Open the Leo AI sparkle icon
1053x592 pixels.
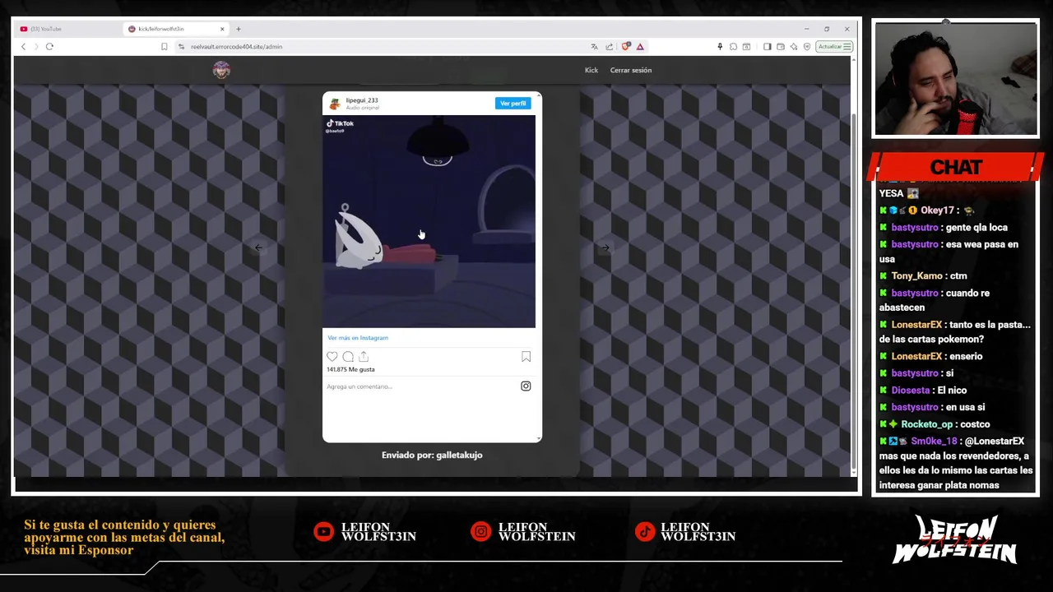(x=794, y=47)
